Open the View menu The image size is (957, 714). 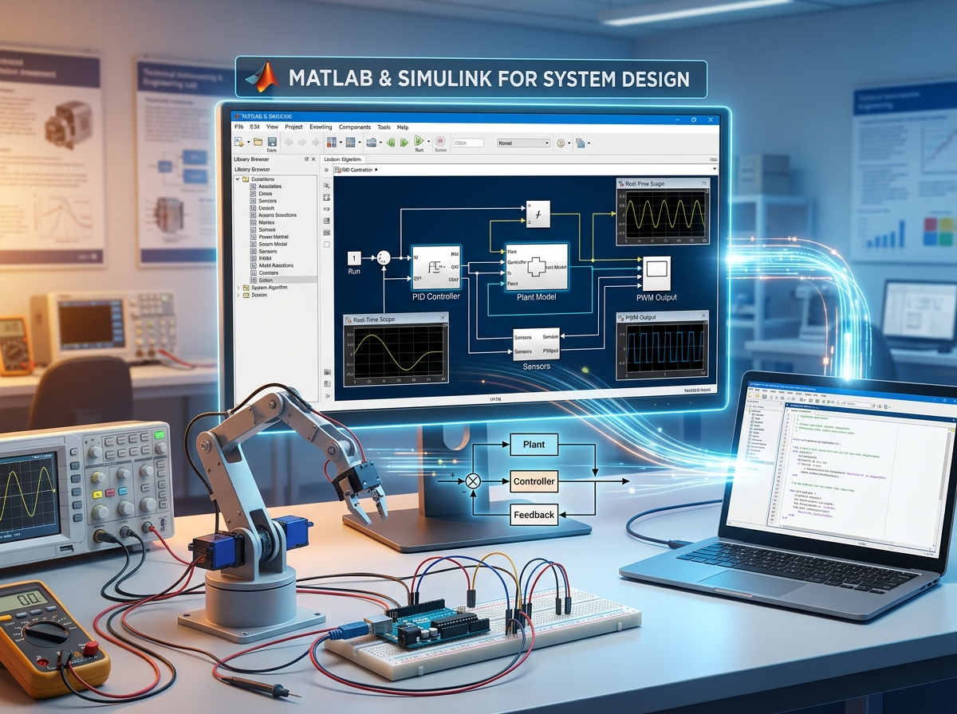[272, 127]
